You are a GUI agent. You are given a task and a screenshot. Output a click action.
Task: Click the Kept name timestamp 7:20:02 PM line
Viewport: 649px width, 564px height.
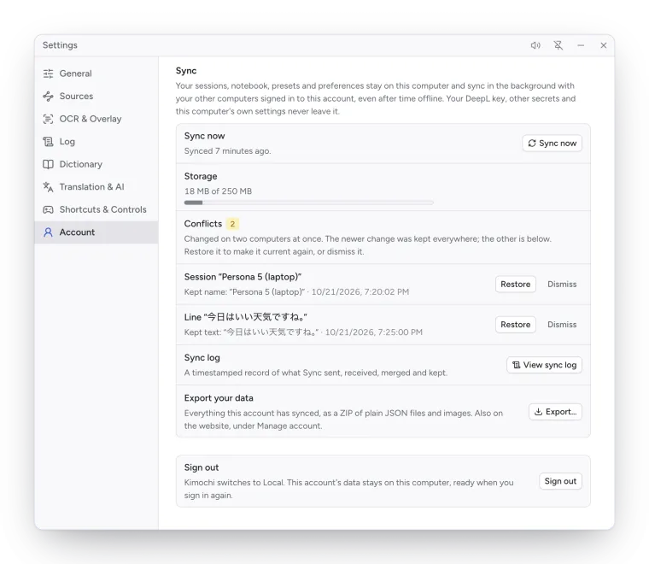click(x=297, y=292)
